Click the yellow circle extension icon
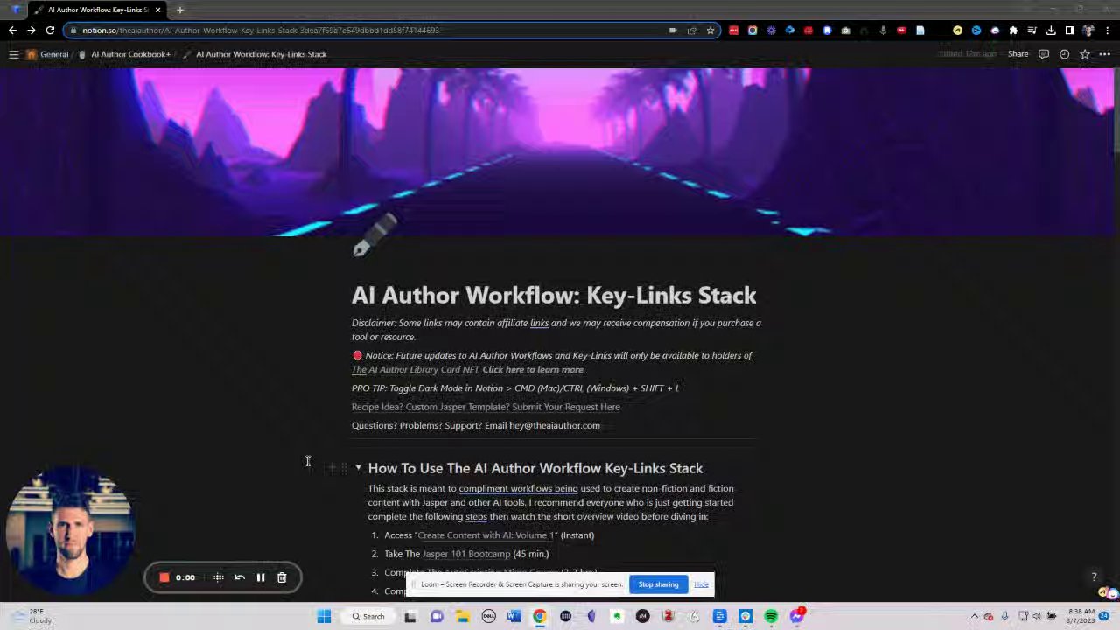This screenshot has width=1120, height=630. pyautogui.click(x=957, y=31)
